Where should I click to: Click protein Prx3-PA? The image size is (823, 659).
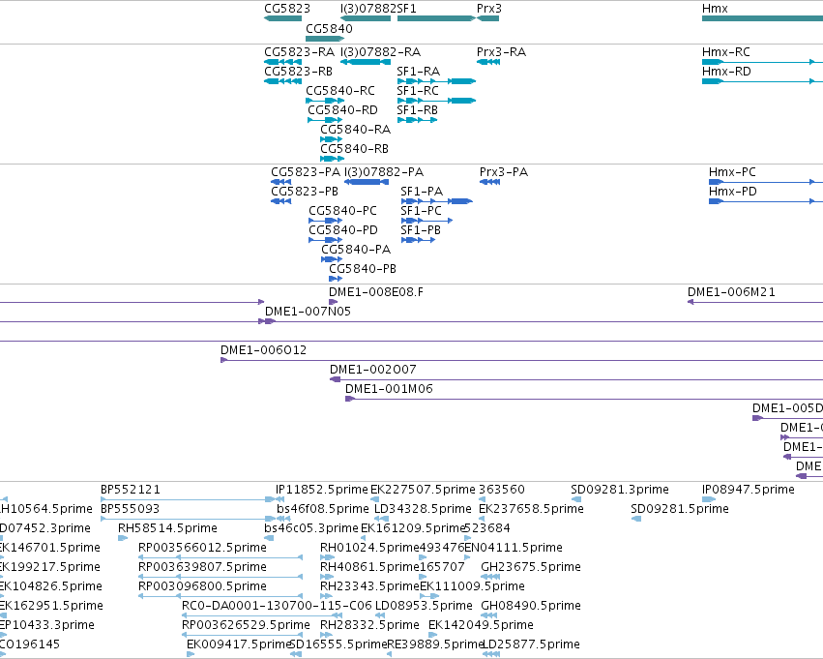[x=504, y=172]
